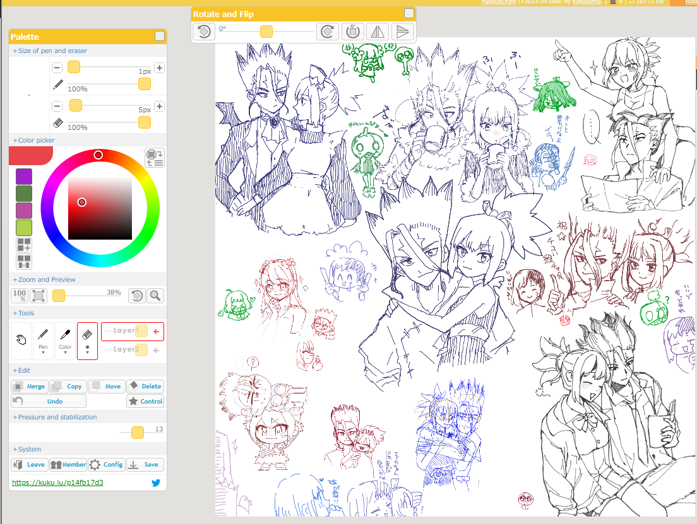Click the stabilization slider handle
Screen dimensions: 697x524
coord(138,433)
